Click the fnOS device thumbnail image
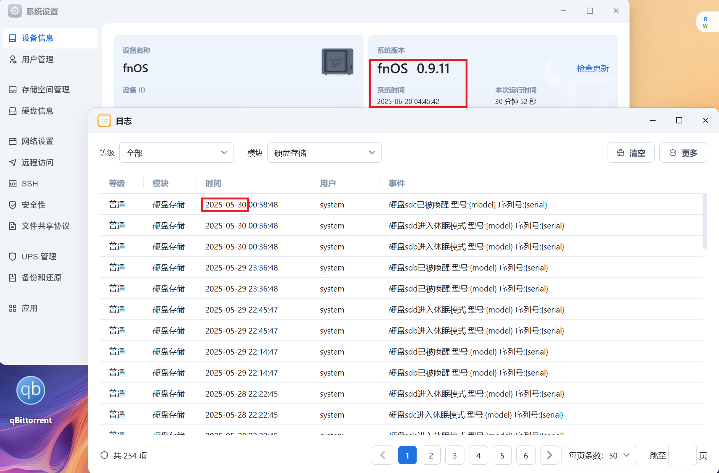Screen dimensions: 719x473 click(337, 62)
